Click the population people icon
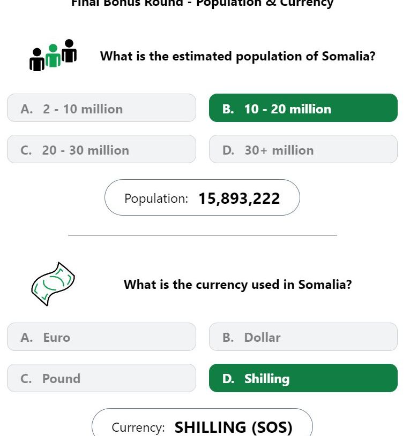 click(x=53, y=55)
